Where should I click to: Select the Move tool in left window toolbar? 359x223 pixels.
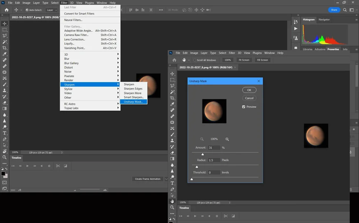click(x=4, y=24)
